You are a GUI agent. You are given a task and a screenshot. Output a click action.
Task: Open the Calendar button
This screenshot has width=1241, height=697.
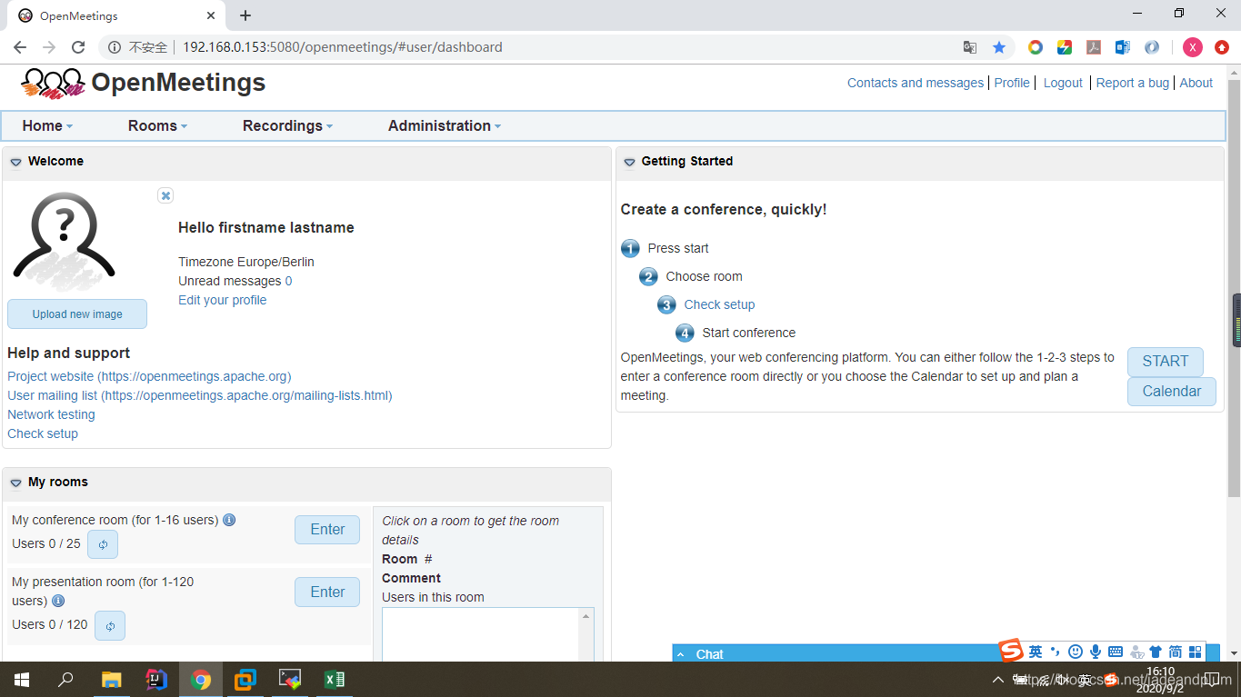click(1172, 392)
